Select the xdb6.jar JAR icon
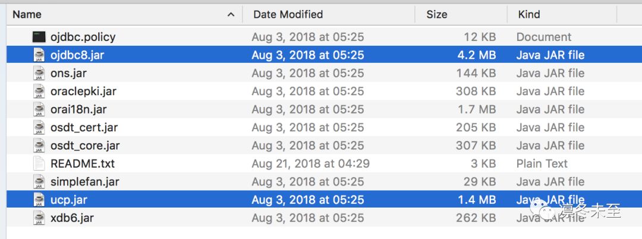 [39, 218]
